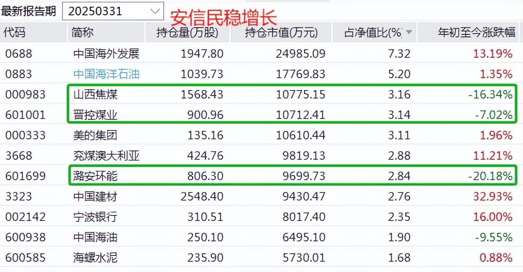Click sort arrow in 占净值比(%) header
Viewport: 523px width, 272px height.
point(409,33)
